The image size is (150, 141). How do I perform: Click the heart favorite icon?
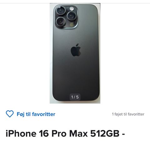(10, 114)
